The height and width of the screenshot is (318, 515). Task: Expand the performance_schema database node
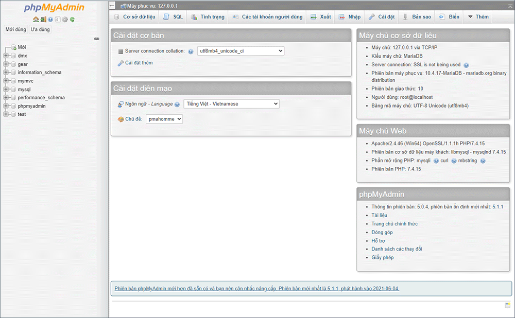coord(6,97)
